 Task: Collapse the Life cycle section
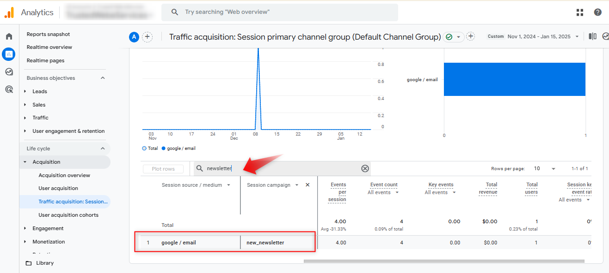[103, 148]
